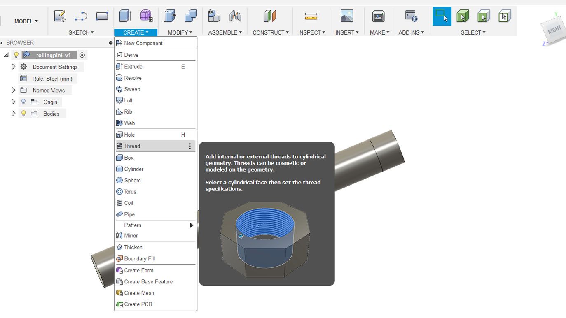Screen dimensions: 566x318
Task: Click the Measure icon above Inspect
Action: (x=311, y=16)
